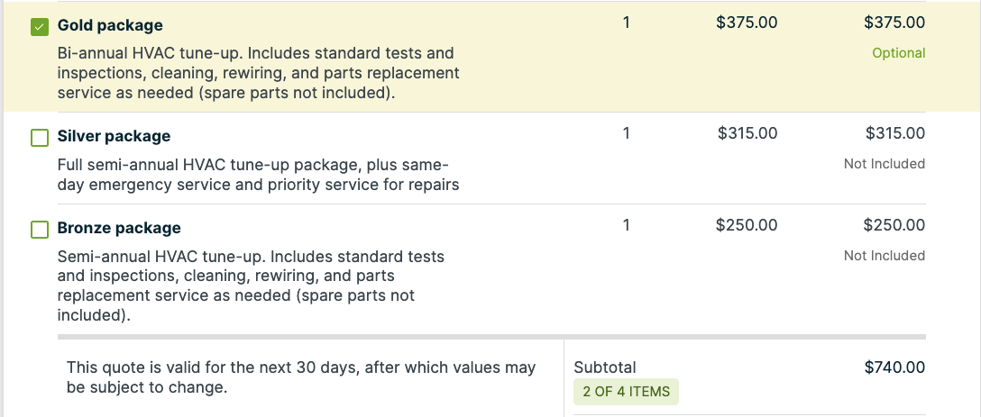Click the Gold package $375.00 unit price

pyautogui.click(x=747, y=23)
